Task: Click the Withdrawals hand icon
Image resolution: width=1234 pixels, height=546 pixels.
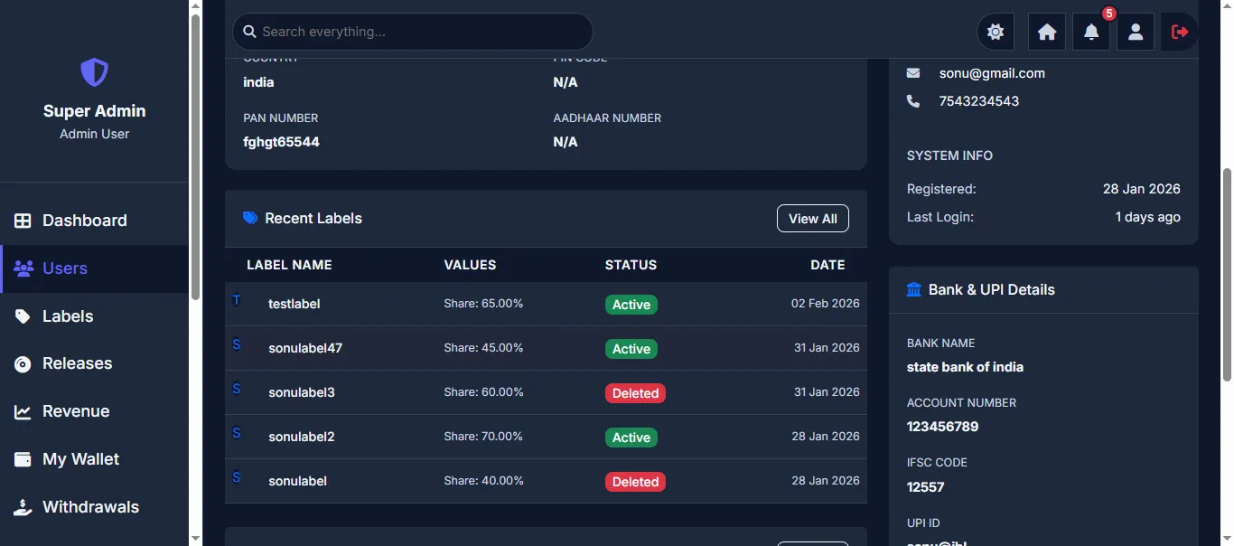Action: [23, 507]
